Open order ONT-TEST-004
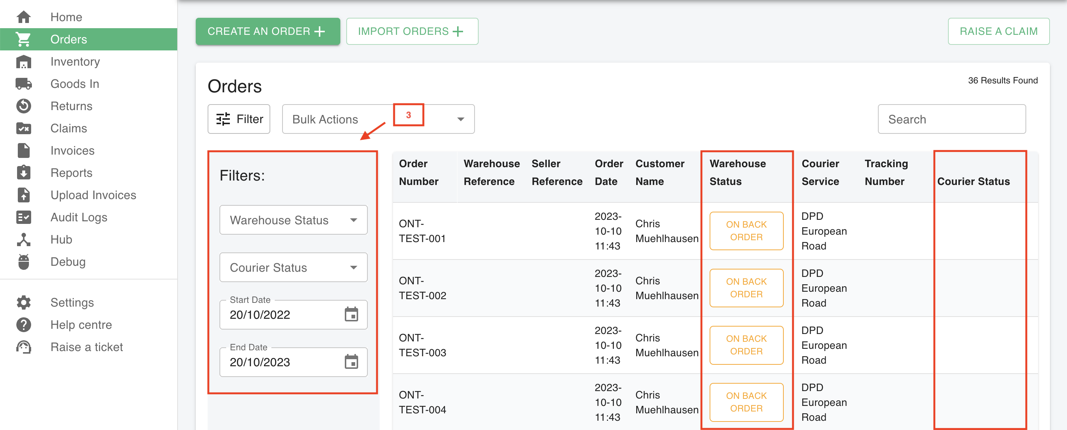The width and height of the screenshot is (1067, 430). tap(422, 402)
